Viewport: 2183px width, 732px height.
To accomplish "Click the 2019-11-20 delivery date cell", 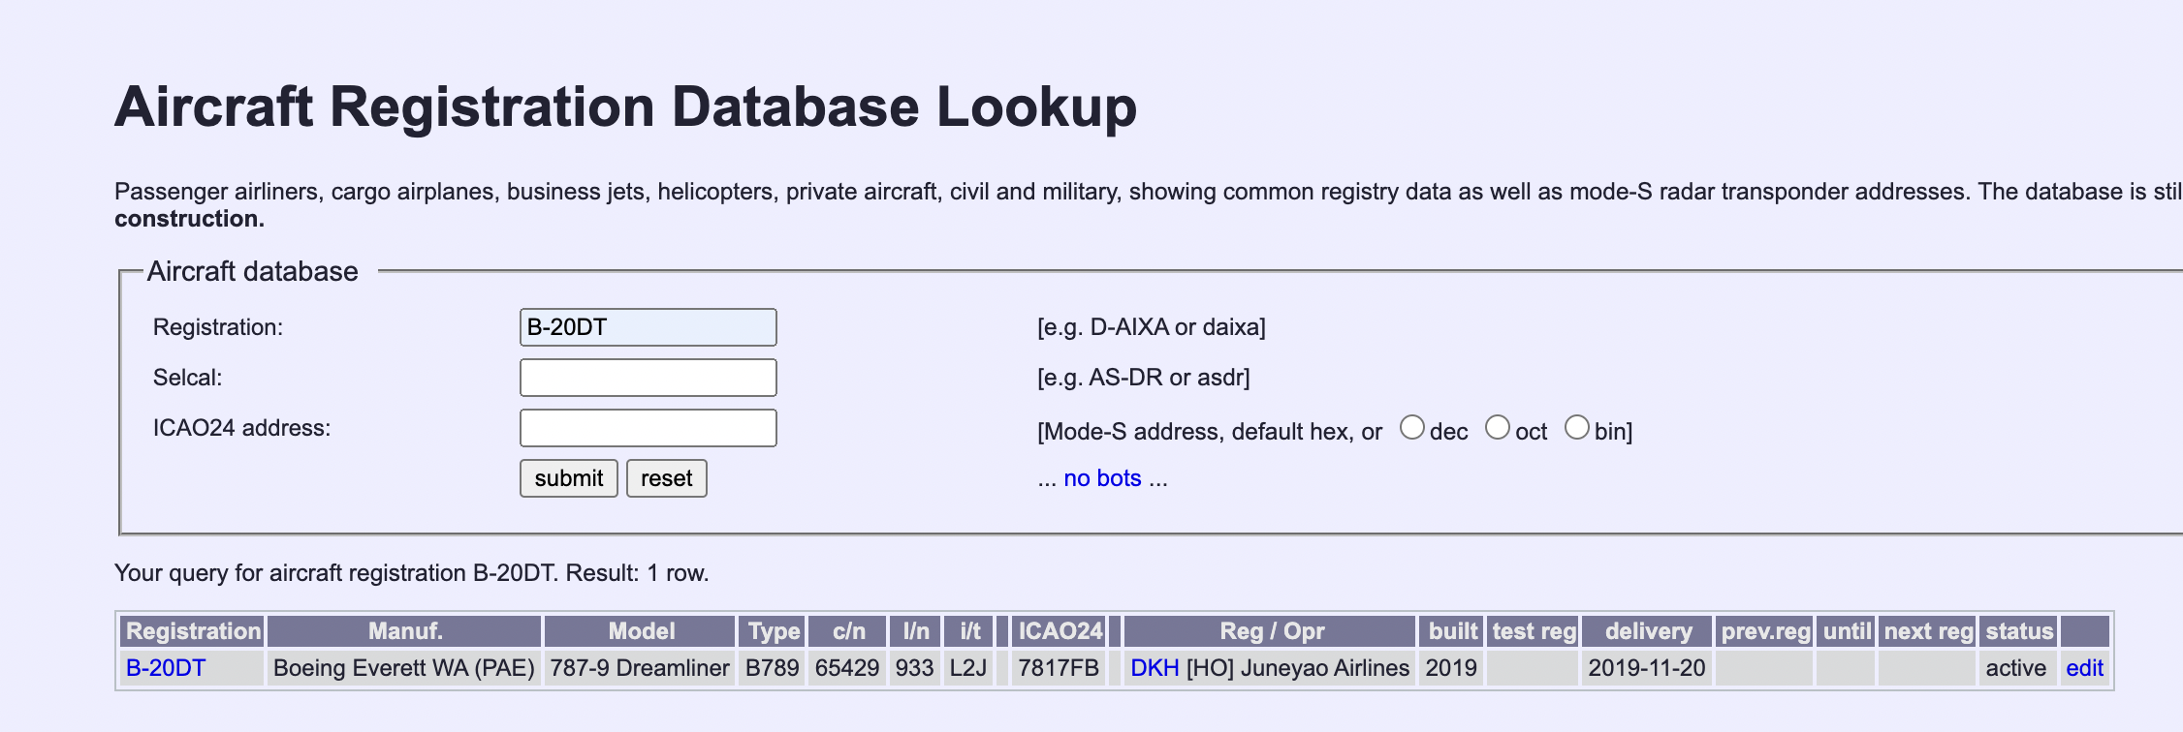I will click(1646, 668).
